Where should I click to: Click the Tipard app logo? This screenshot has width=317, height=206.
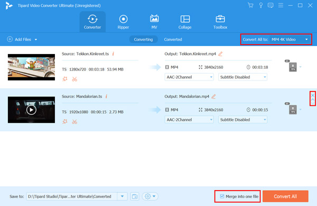8,5
